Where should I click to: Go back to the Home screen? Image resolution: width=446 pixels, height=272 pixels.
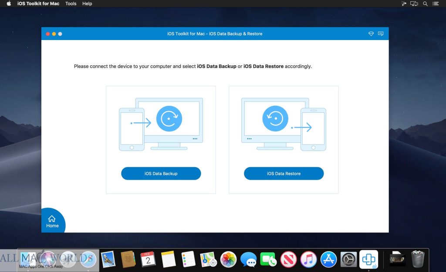coord(52,222)
